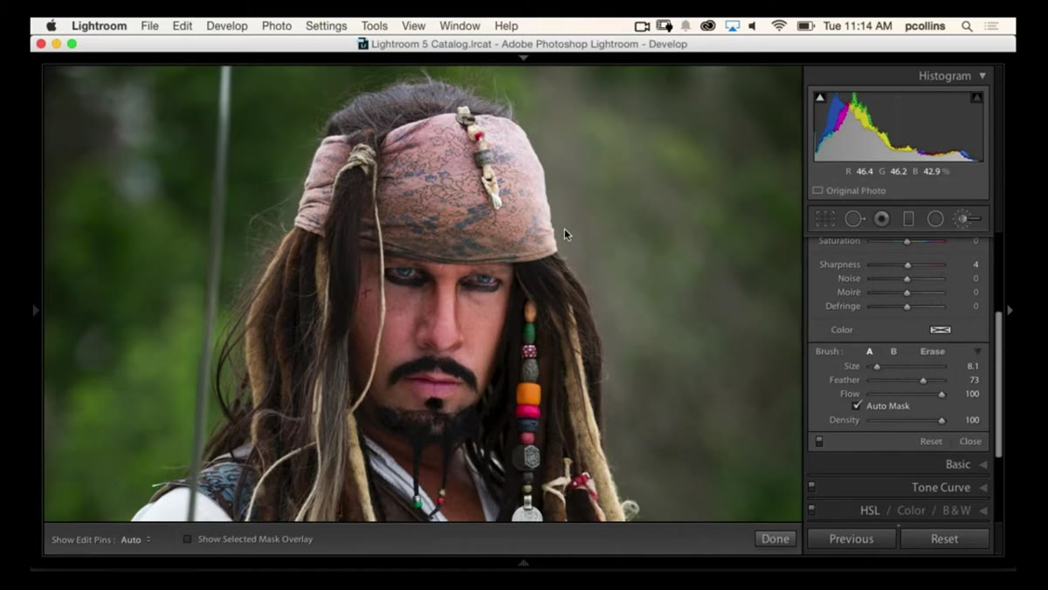
Task: Open the View menu
Action: [414, 26]
